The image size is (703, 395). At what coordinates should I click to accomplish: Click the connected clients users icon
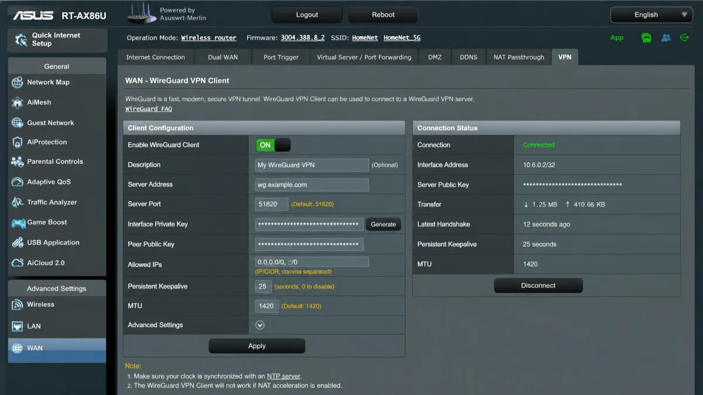point(666,37)
